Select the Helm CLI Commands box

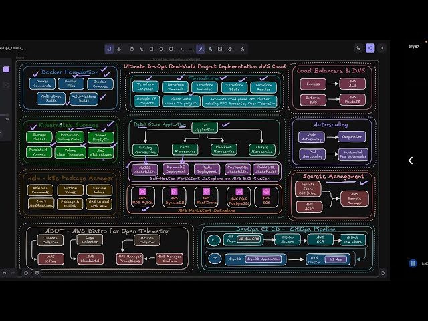[x=40, y=190]
